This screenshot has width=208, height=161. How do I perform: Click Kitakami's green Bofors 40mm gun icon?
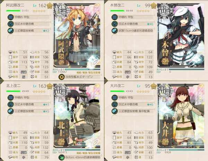(62, 158)
